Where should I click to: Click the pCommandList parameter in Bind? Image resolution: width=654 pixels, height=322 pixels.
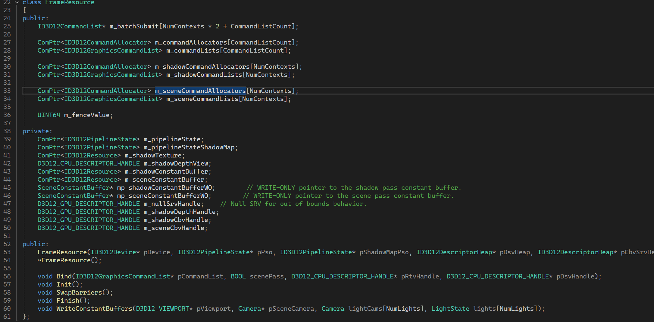click(x=200, y=276)
